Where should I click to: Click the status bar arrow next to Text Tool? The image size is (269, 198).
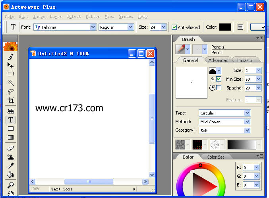click(x=134, y=189)
